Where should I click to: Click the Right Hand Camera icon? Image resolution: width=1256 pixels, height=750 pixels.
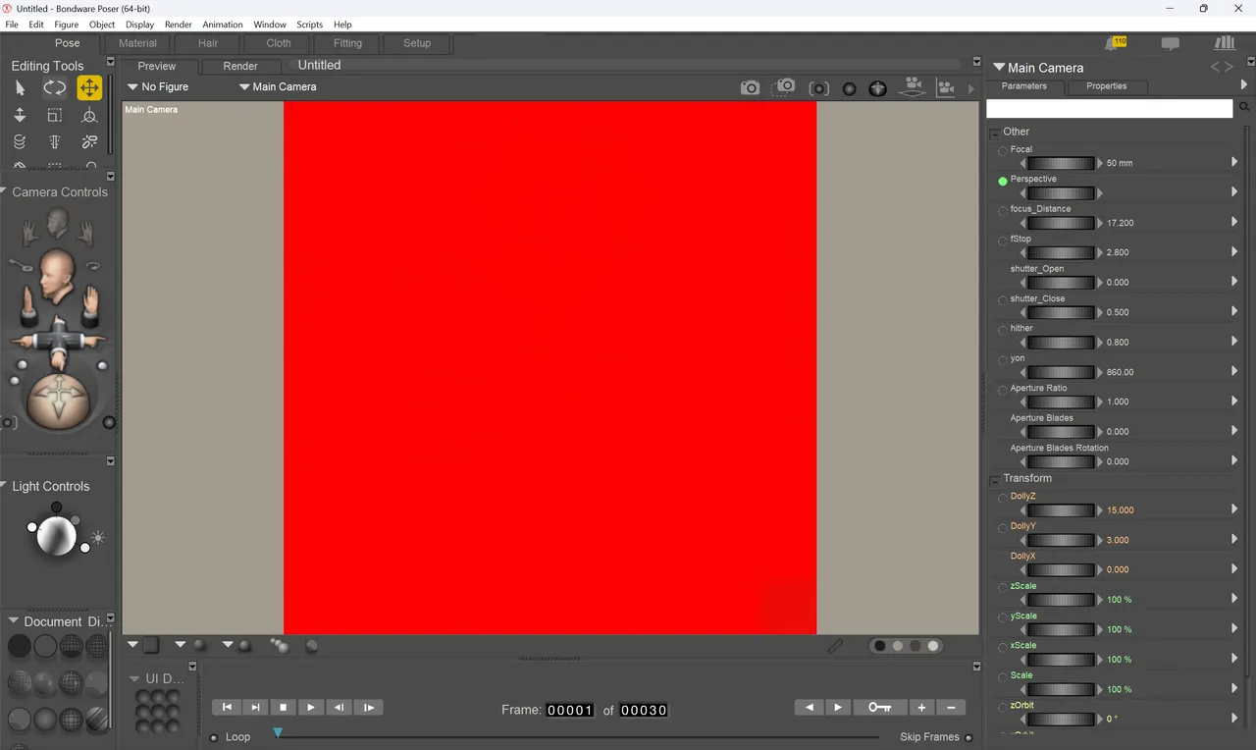pos(85,232)
